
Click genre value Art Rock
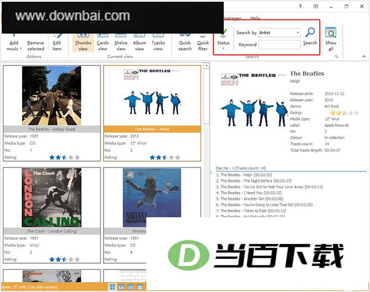click(x=332, y=106)
